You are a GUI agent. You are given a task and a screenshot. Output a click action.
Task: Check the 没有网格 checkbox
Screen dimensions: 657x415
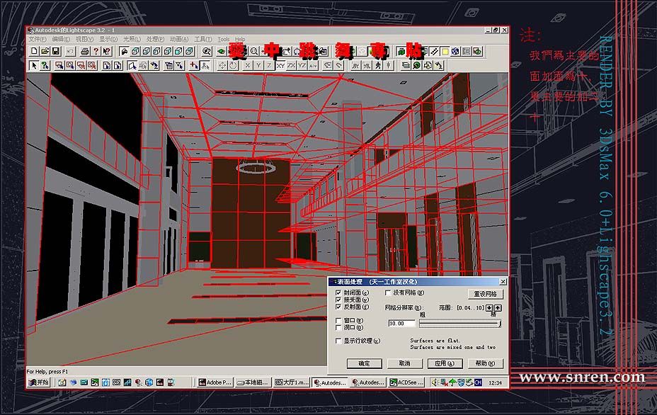(x=387, y=292)
